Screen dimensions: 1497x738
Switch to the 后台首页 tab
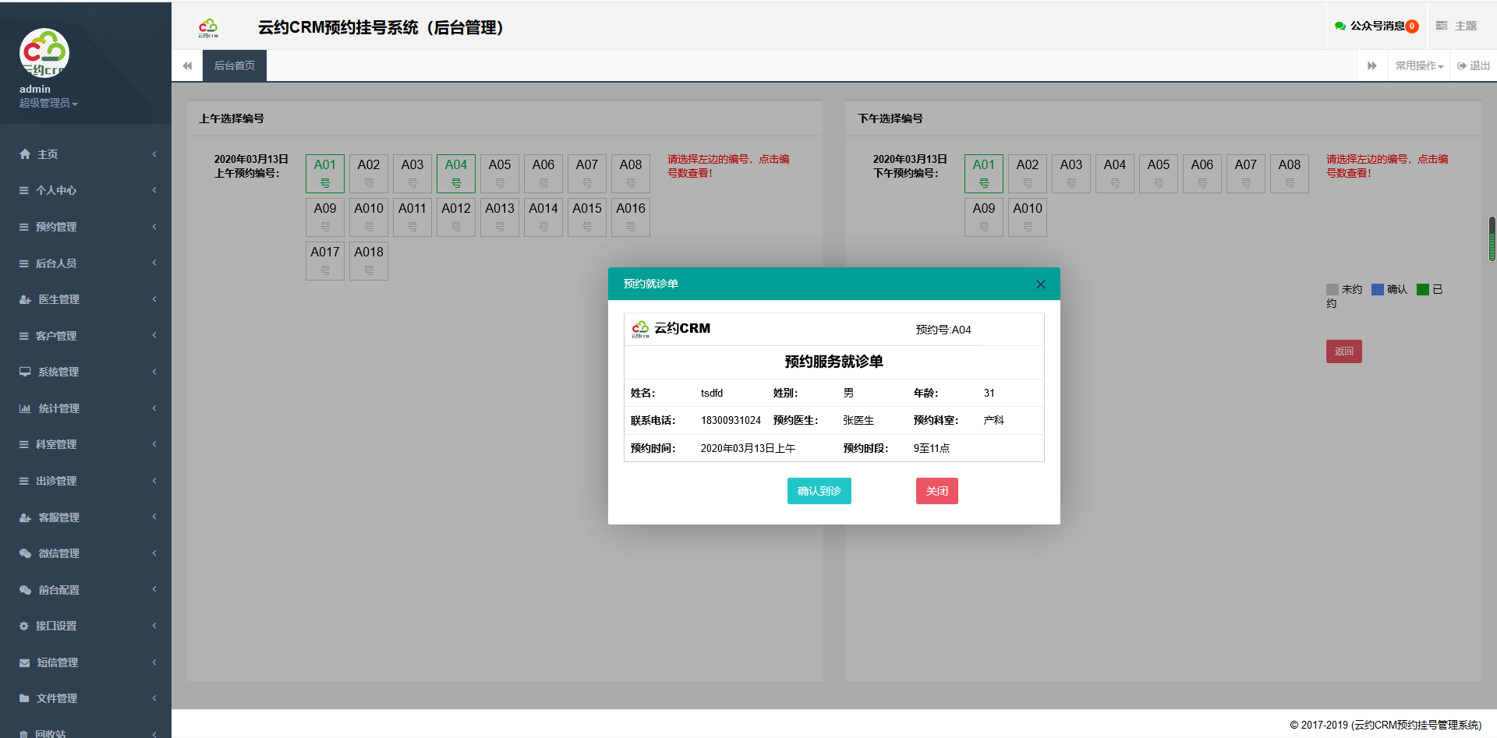click(235, 66)
